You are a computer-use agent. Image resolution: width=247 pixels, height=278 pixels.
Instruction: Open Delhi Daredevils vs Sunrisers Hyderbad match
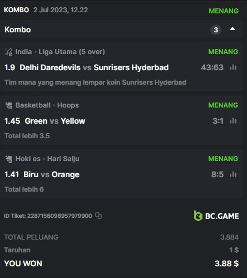tap(94, 67)
